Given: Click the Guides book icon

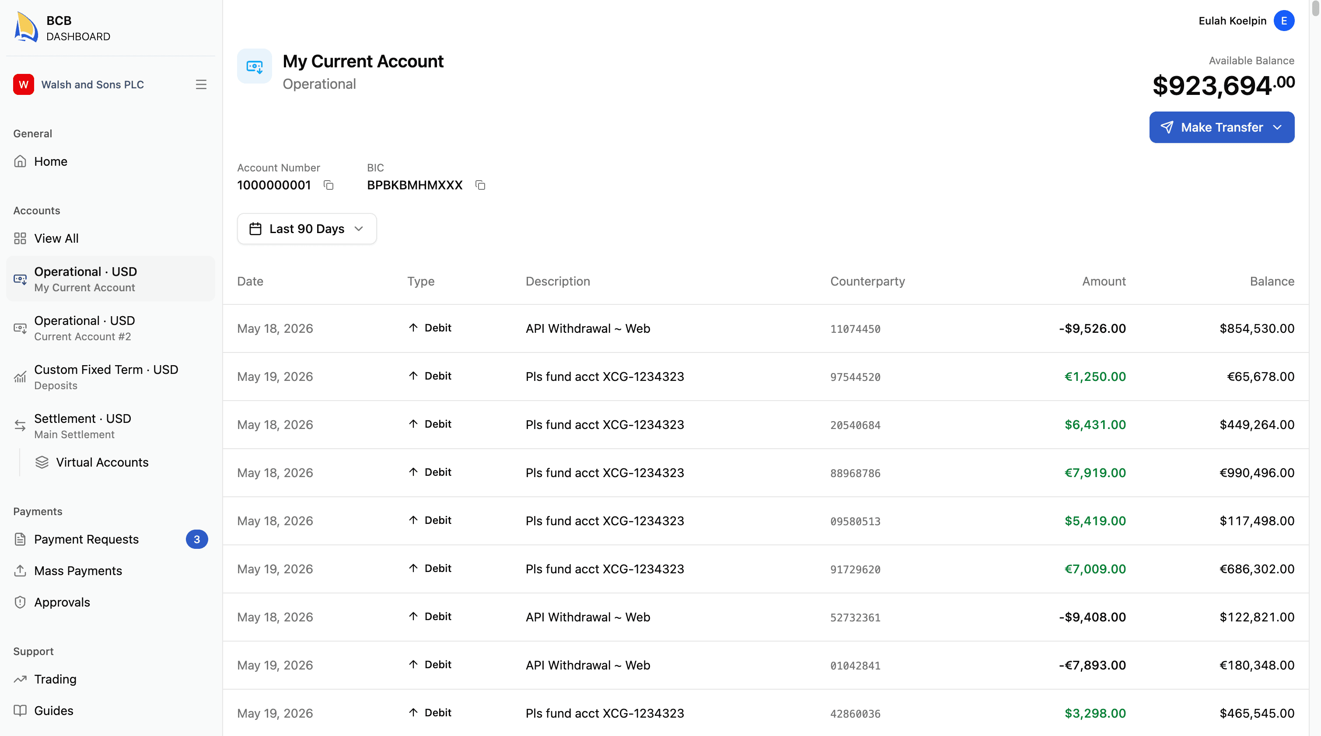Looking at the screenshot, I should click(20, 710).
